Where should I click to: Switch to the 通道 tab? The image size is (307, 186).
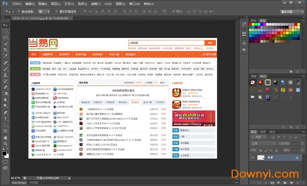coord(263,132)
